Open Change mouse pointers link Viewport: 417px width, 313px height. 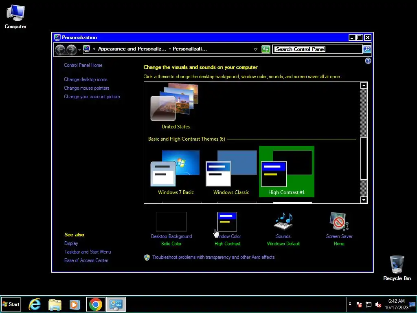pos(86,88)
